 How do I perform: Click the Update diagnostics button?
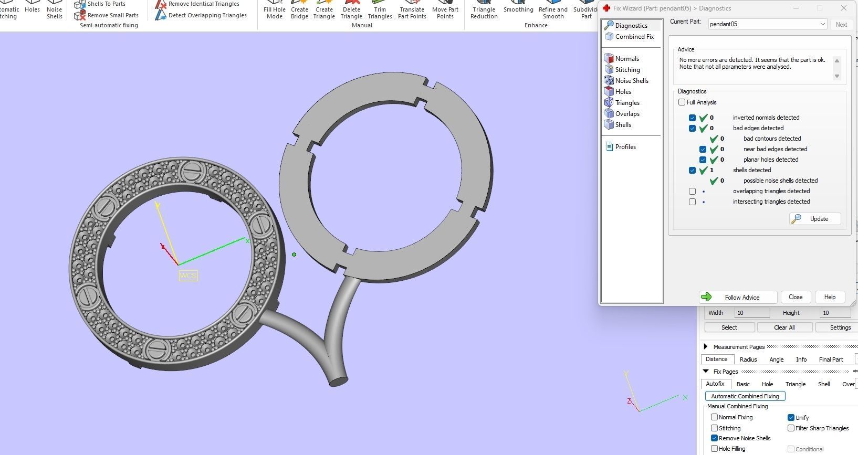(x=815, y=219)
